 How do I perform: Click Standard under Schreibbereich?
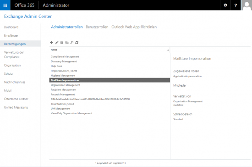click(178, 119)
